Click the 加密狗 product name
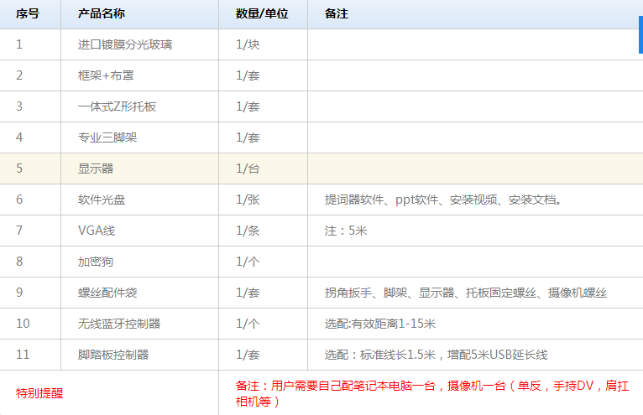The width and height of the screenshot is (643, 415). coord(96,262)
